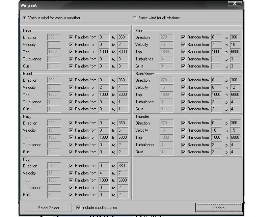Click Clear Velocity 'to' field showing 2
270x217 pixels.
coord(123,45)
